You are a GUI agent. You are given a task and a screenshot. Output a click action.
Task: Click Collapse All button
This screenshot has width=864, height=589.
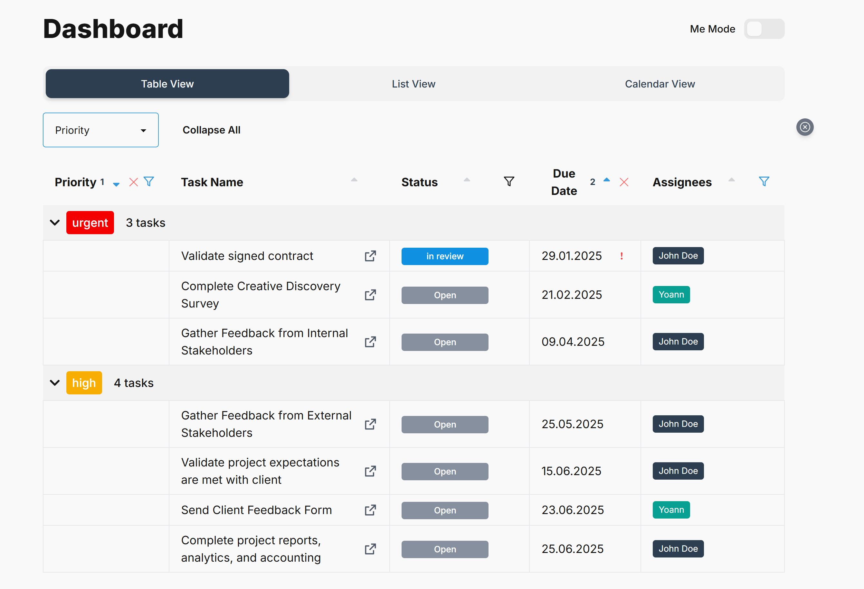(x=212, y=130)
